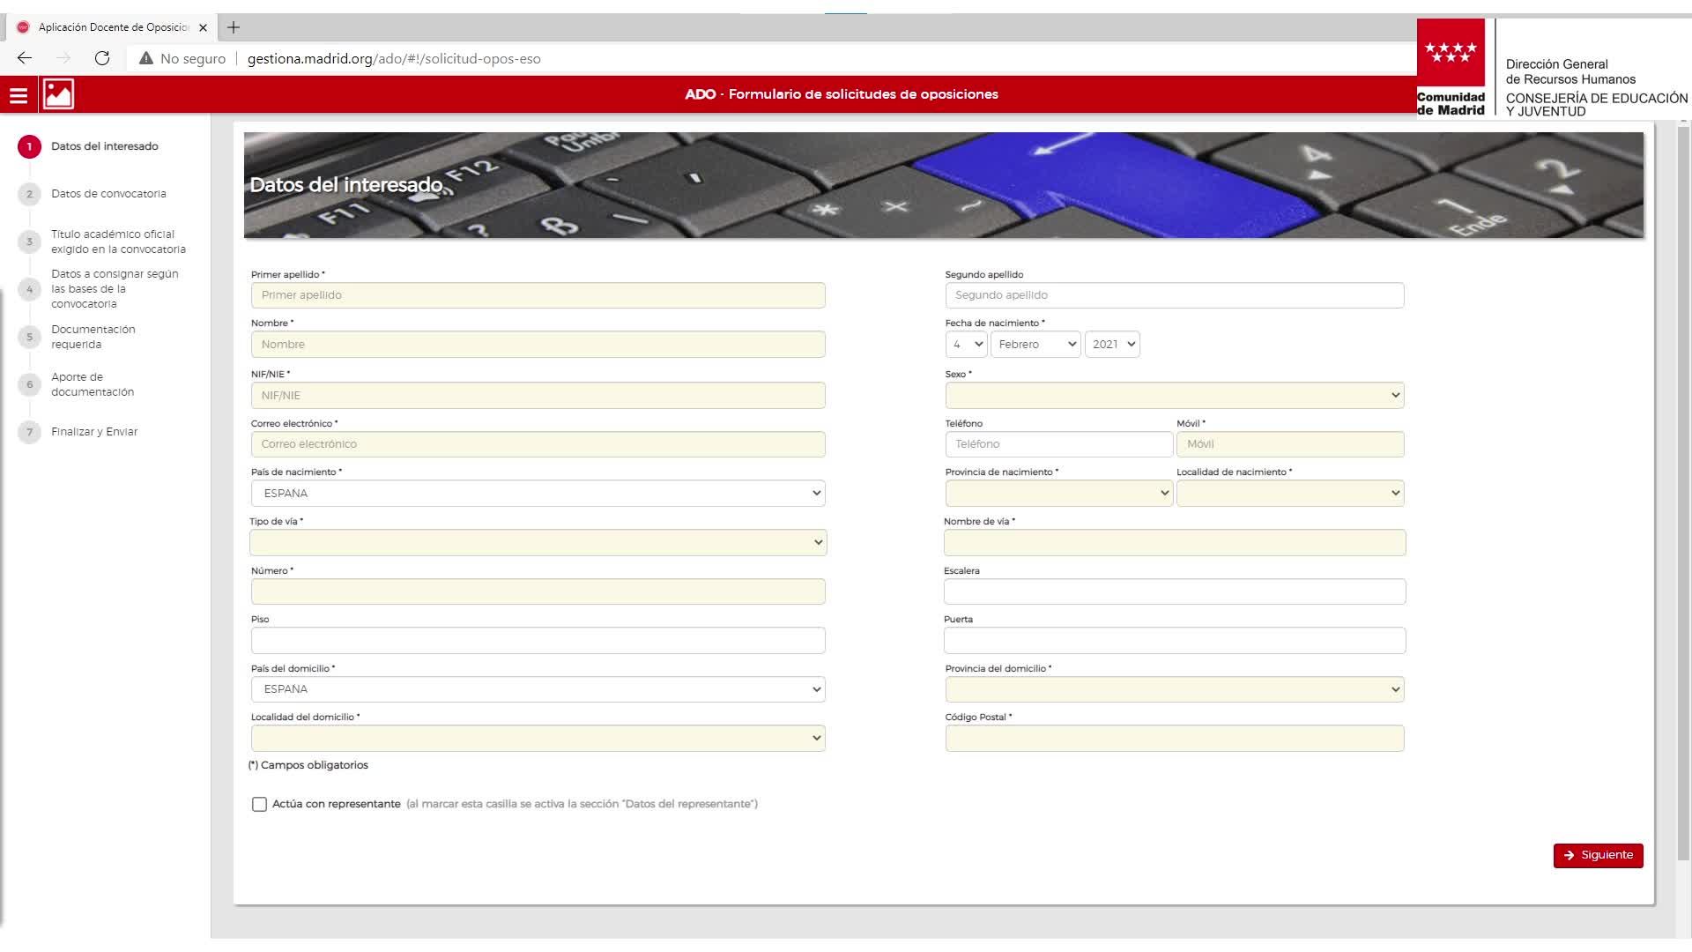1692x952 pixels.
Task: Check 'Actúa con representante' checkbox
Action: (x=259, y=804)
